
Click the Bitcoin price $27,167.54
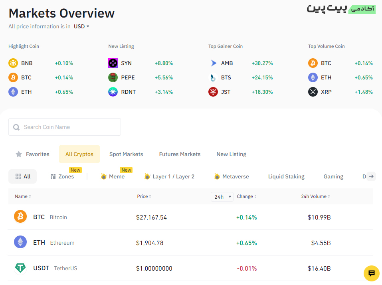(x=151, y=217)
